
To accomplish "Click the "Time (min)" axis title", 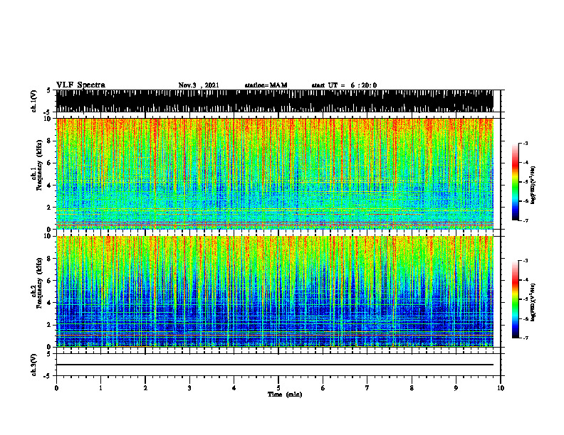I will pos(285,394).
